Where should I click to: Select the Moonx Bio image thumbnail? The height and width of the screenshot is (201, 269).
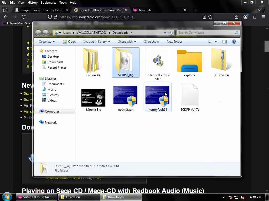click(93, 98)
